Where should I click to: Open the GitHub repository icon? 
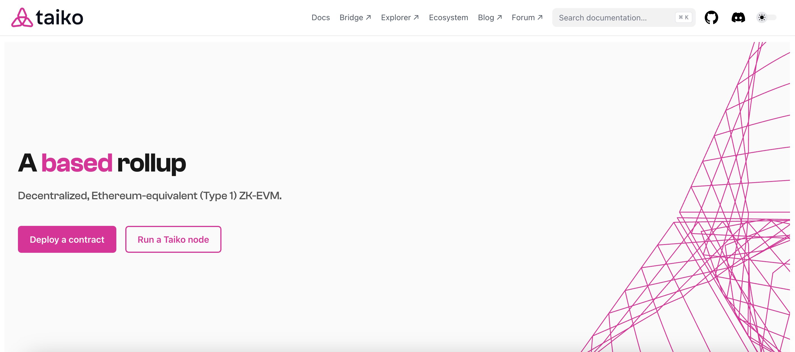[x=711, y=17]
